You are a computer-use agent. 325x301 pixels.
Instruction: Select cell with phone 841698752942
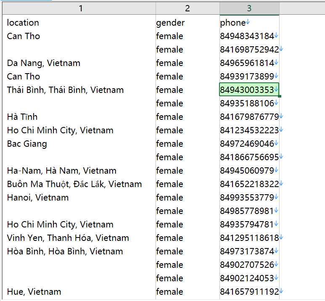[249, 50]
